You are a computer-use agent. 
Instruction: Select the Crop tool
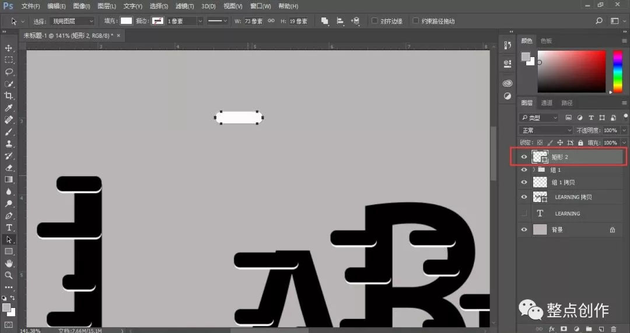pos(8,95)
